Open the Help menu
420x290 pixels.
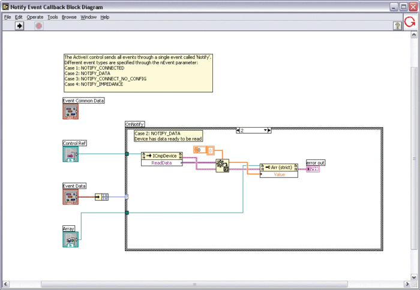[x=105, y=17]
